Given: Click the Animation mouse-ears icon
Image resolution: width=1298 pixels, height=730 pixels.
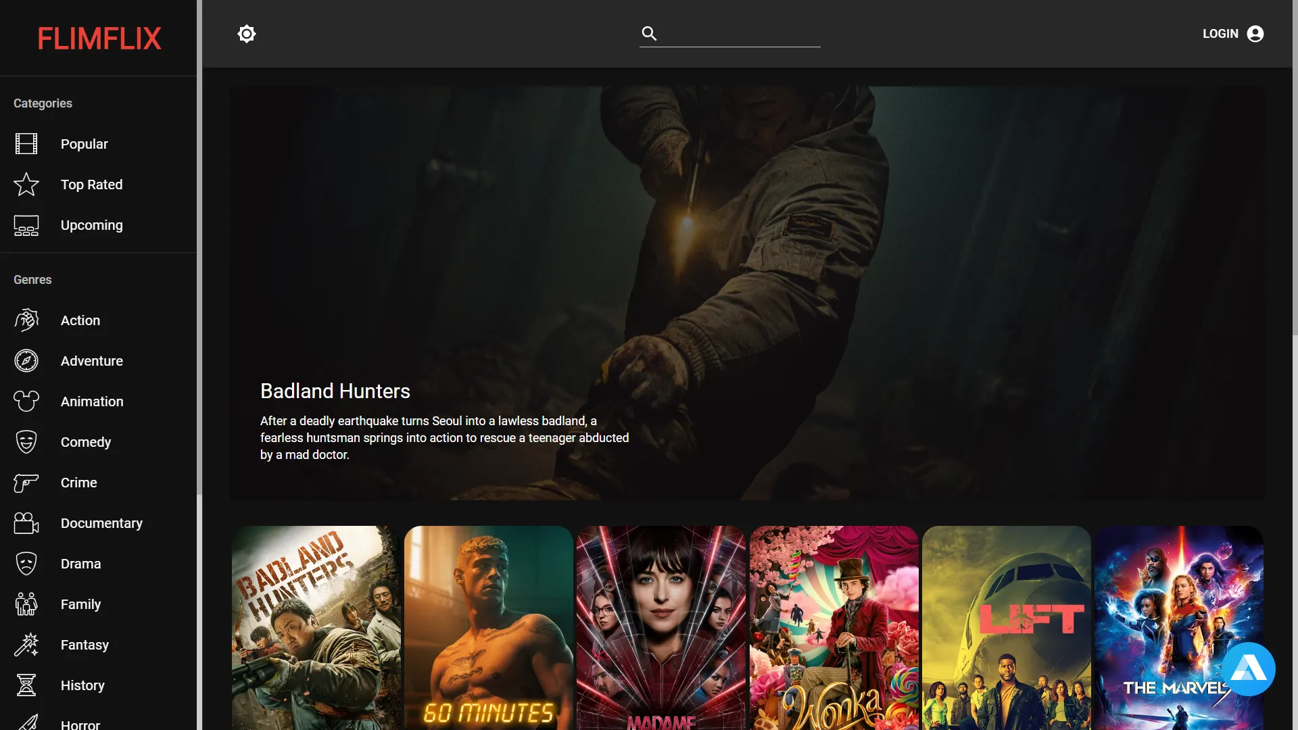Looking at the screenshot, I should pos(26,401).
